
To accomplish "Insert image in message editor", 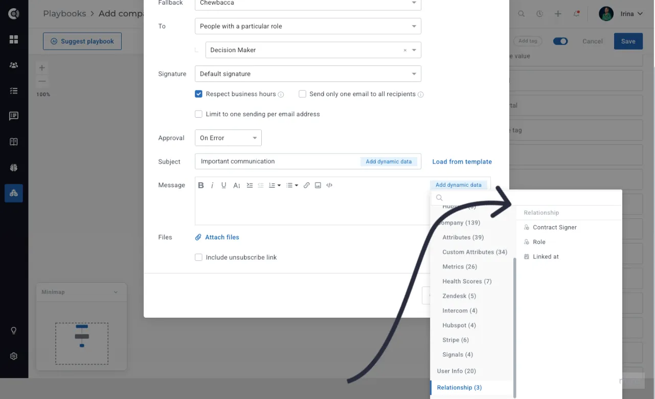I will click(x=318, y=185).
